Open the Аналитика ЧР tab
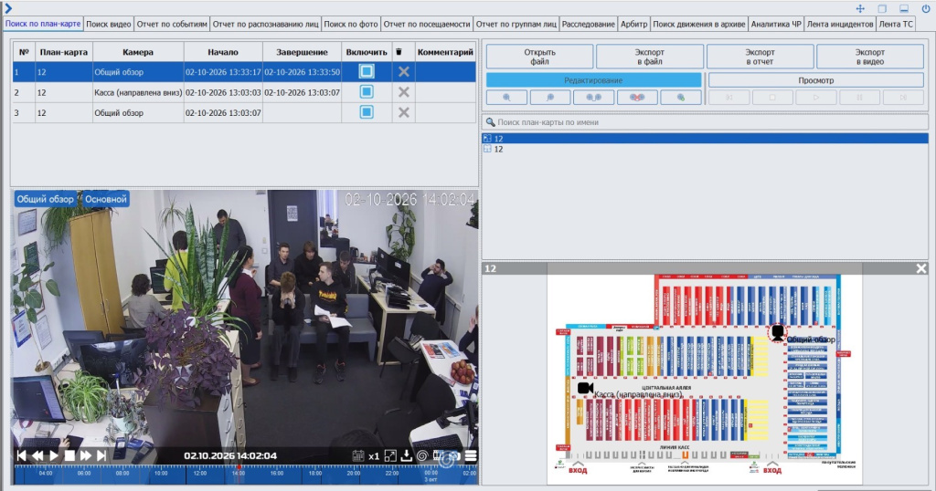 (x=776, y=24)
